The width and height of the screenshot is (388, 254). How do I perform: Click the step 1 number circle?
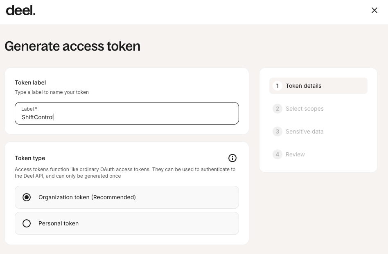click(x=277, y=86)
